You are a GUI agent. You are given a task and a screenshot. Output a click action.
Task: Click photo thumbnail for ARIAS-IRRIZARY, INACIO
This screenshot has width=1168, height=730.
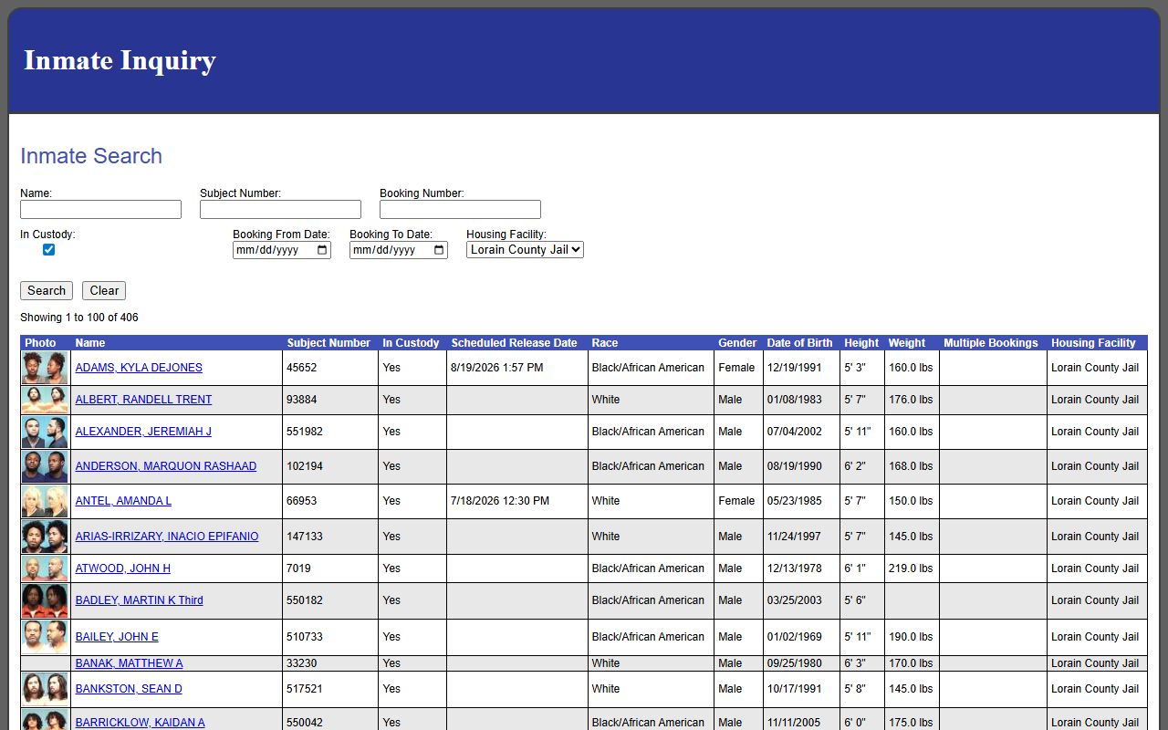coord(45,537)
